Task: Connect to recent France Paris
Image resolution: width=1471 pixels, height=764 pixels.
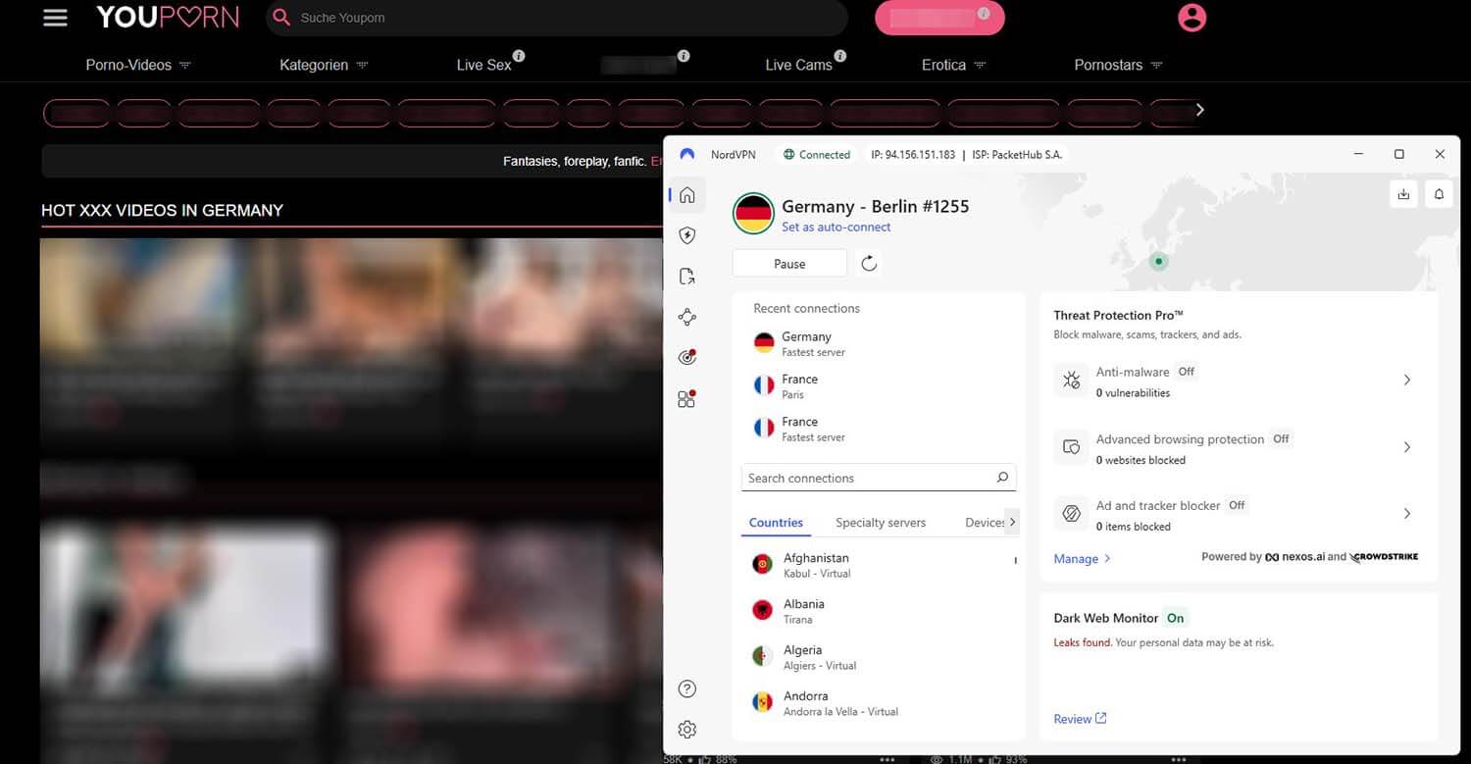Action: tap(879, 386)
